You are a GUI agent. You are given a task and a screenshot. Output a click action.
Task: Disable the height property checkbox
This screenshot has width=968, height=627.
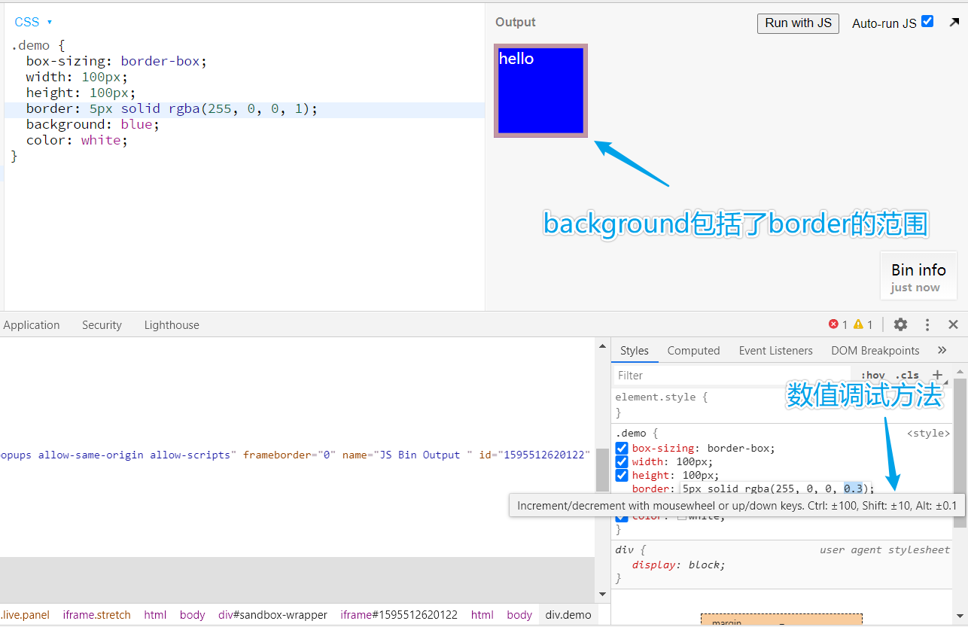[622, 475]
